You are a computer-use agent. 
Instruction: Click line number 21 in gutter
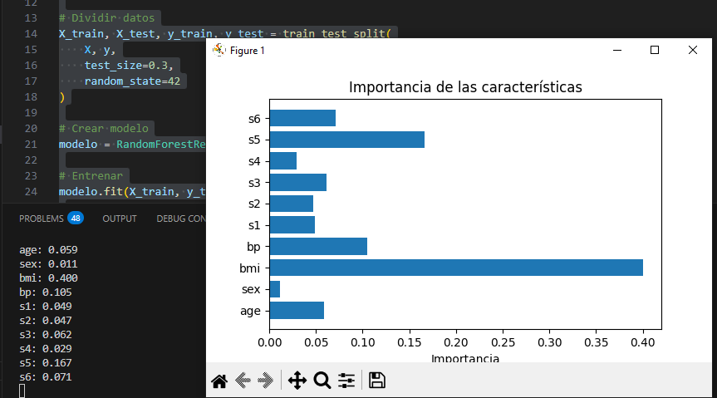click(31, 145)
